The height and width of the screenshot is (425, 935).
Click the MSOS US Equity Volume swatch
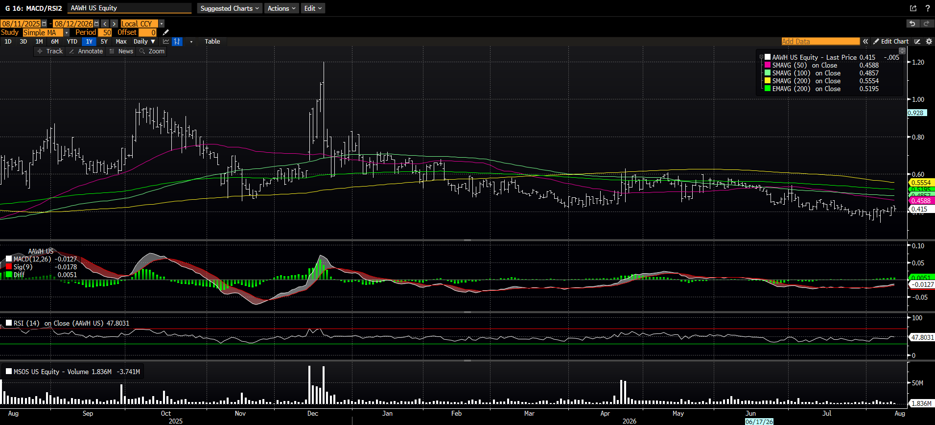tap(9, 372)
